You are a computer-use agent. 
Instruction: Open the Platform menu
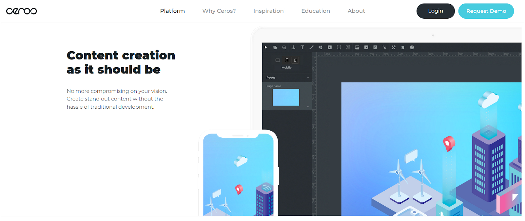(172, 11)
